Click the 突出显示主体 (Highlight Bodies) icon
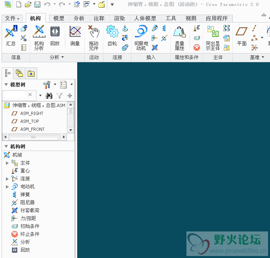 click(x=213, y=38)
